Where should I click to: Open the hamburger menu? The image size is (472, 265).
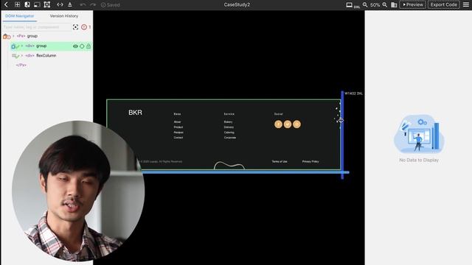pos(466,5)
